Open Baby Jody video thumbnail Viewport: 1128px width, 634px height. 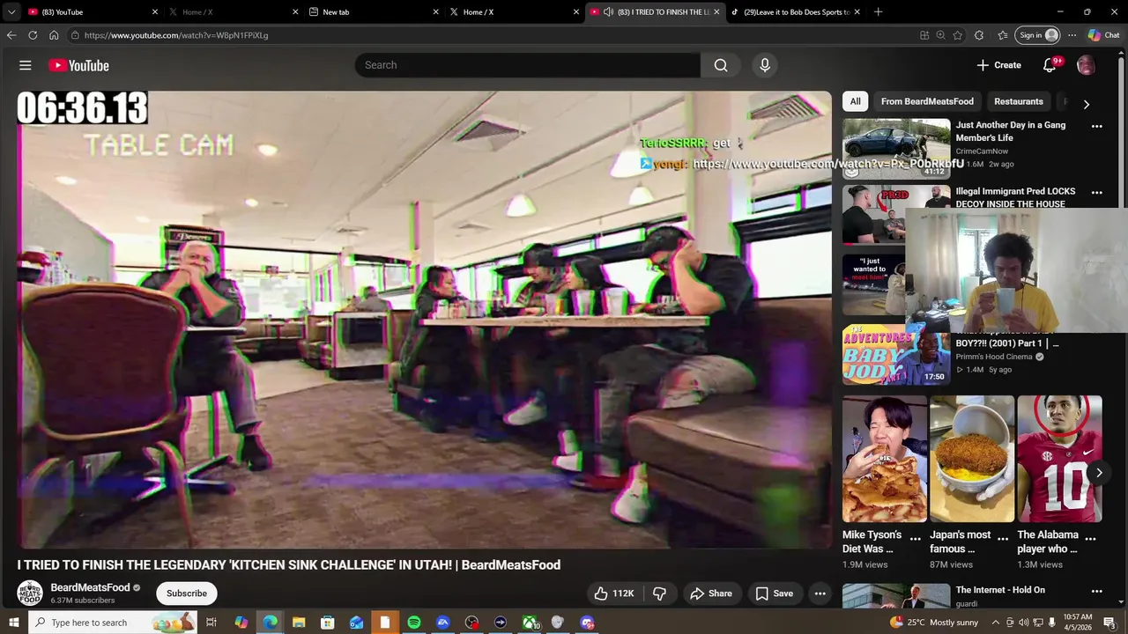click(896, 355)
